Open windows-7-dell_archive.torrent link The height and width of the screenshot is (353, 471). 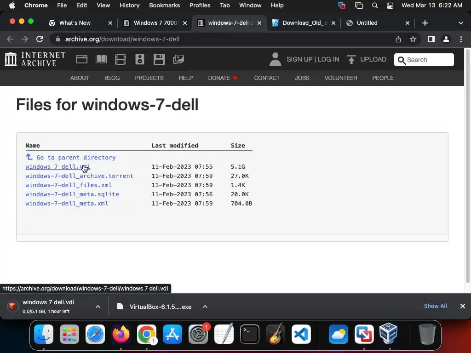[79, 176]
